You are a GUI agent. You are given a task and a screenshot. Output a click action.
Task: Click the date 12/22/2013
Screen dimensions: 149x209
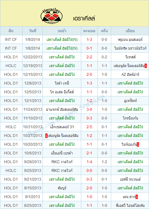(32, 57)
